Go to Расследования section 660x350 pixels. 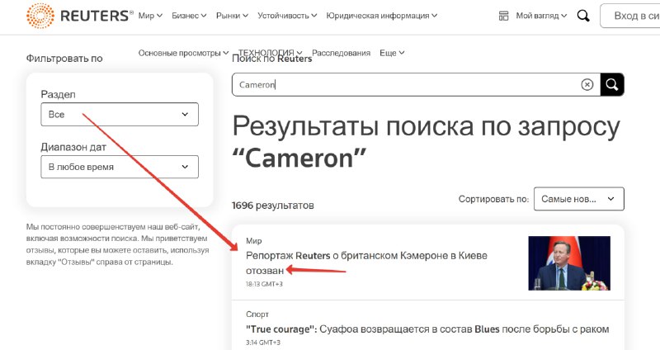click(x=341, y=53)
